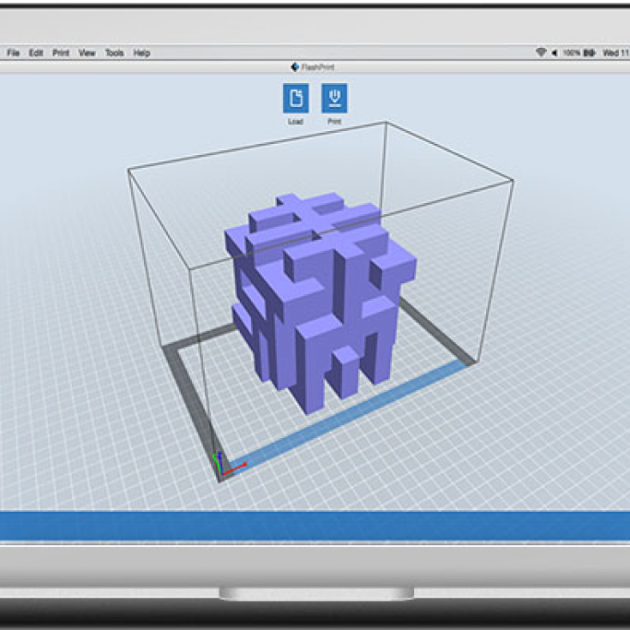Click the 'Load' text label
The width and height of the screenshot is (630, 630).
(x=296, y=122)
